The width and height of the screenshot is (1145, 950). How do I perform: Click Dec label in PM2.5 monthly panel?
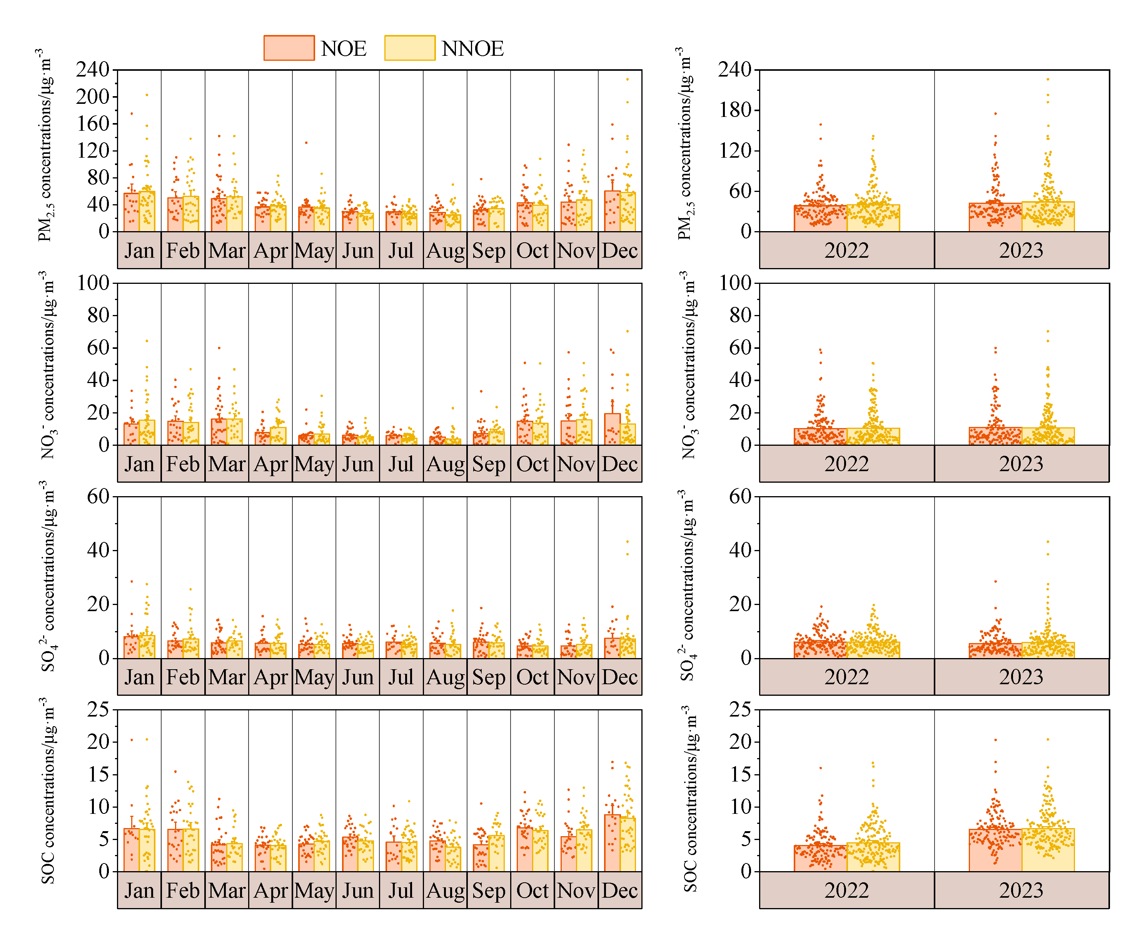[619, 251]
